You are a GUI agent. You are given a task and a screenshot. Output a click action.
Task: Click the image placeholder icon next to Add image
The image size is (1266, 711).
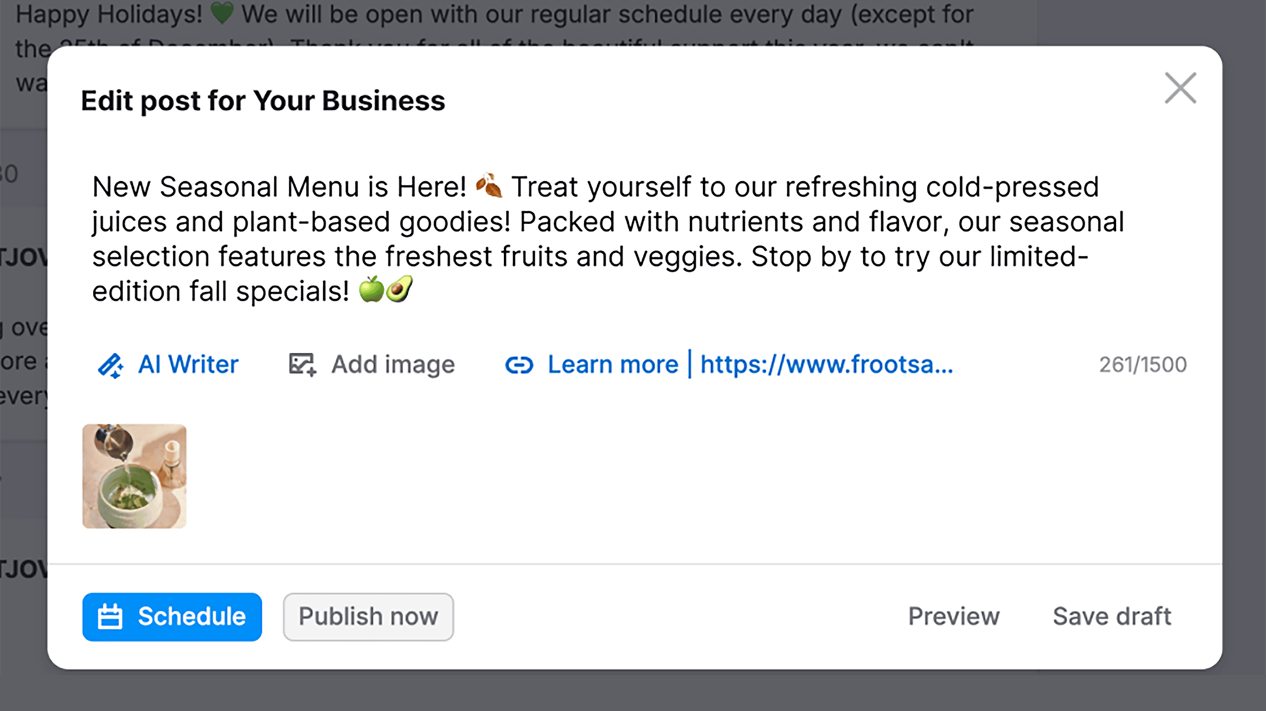coord(302,364)
